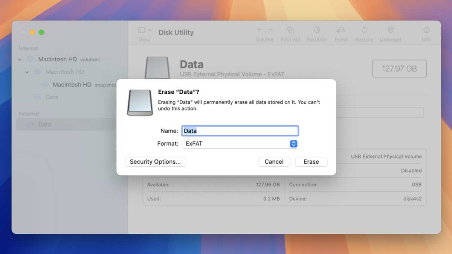Confirm by clicking the Erase button
This screenshot has width=452, height=254.
(x=311, y=162)
